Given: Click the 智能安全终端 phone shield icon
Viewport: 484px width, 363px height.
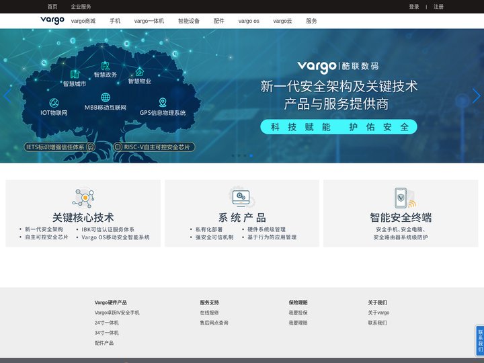Looking at the screenshot, I should point(405,198).
